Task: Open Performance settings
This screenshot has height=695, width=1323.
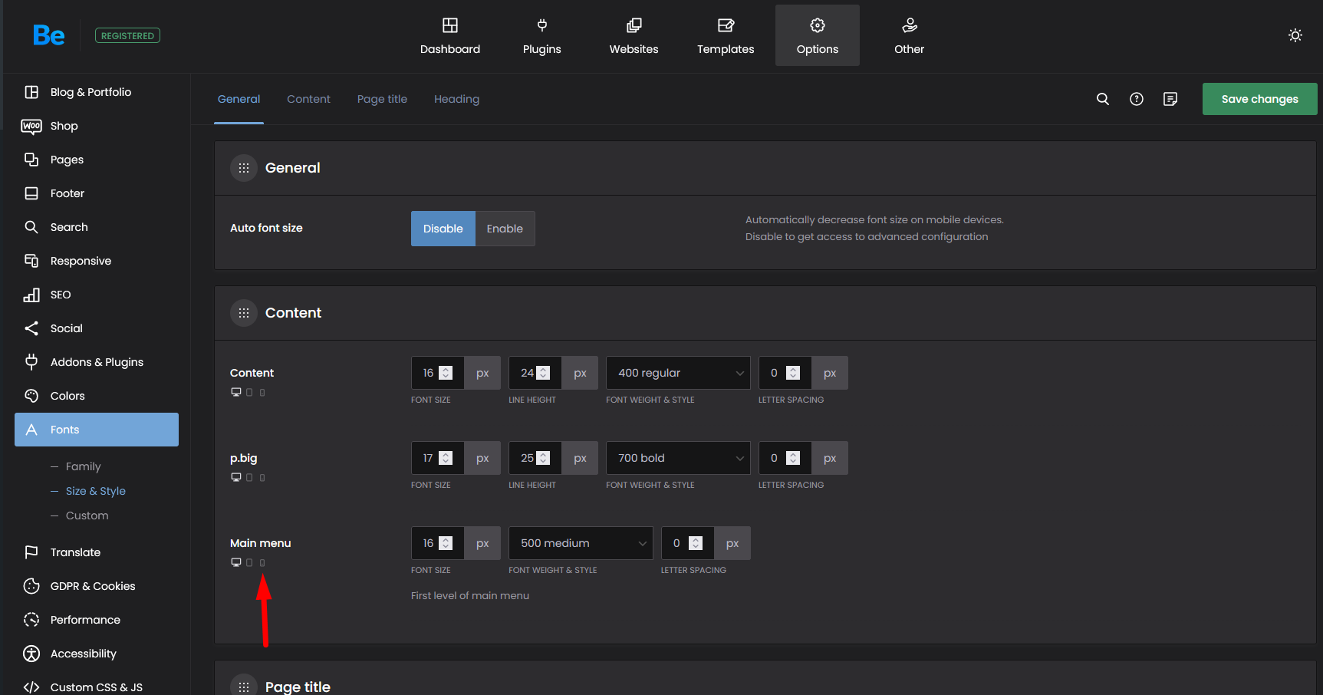Action: [97, 620]
